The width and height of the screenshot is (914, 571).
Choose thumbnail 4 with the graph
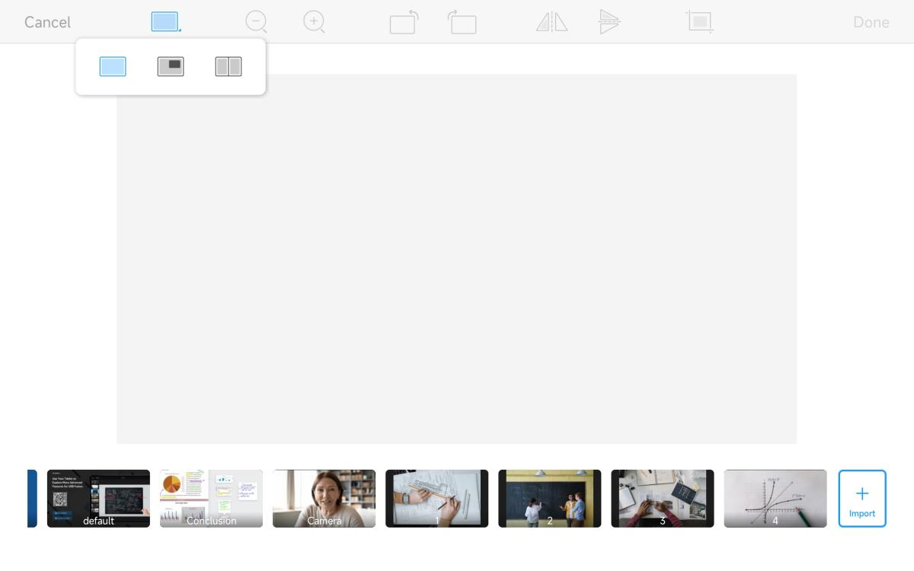tap(775, 499)
